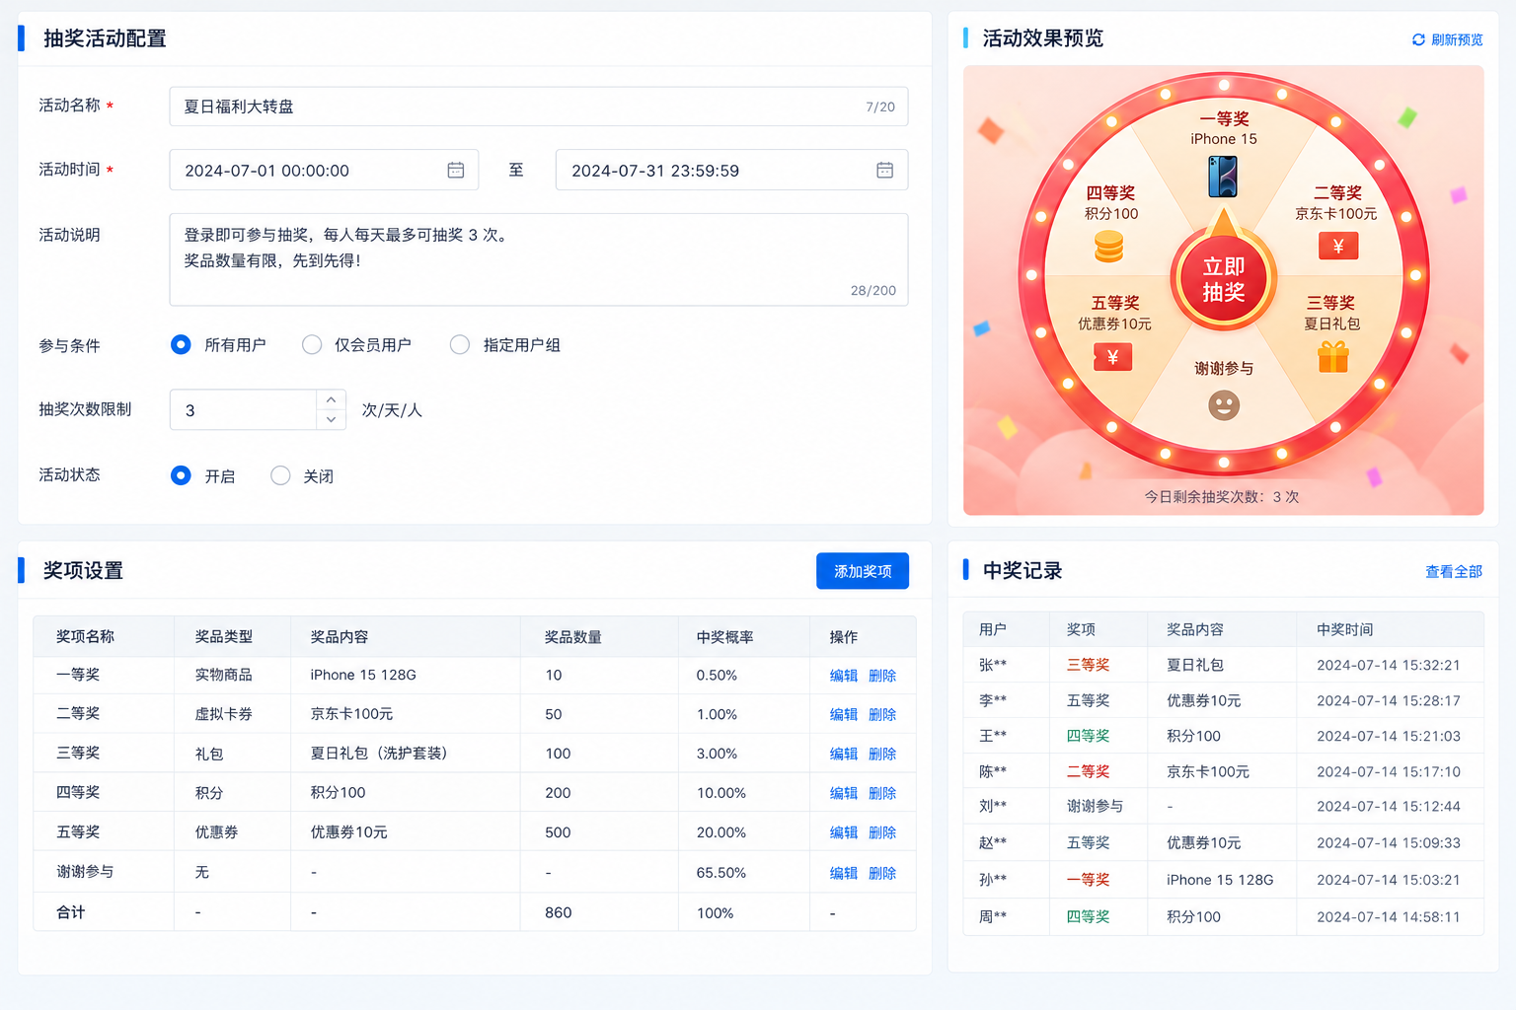1516x1010 pixels.
Task: Focus the 活动名称 input field
Action: (x=539, y=107)
